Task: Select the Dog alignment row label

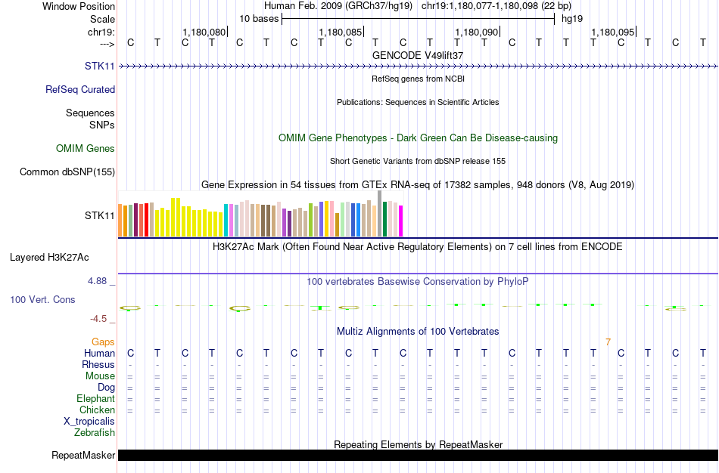Action: 106,388
